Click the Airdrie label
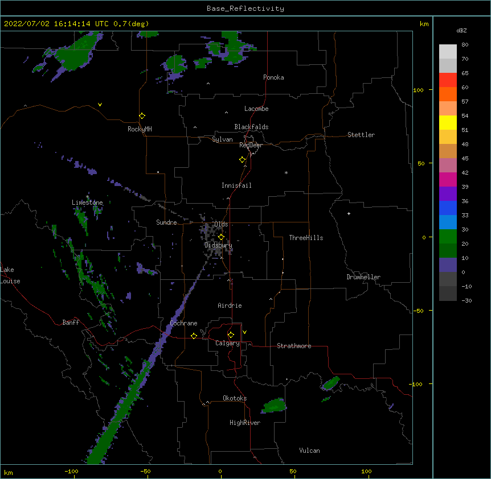Viewport: 491px width, 479px height. pyautogui.click(x=230, y=305)
